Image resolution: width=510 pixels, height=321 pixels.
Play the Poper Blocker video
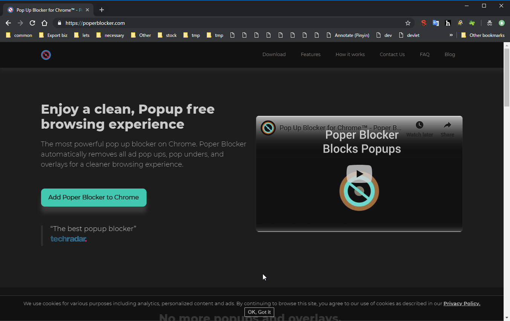point(359,174)
